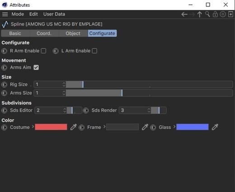Expand the Costume color chevron
This screenshot has height=192, width=235.
33,127
